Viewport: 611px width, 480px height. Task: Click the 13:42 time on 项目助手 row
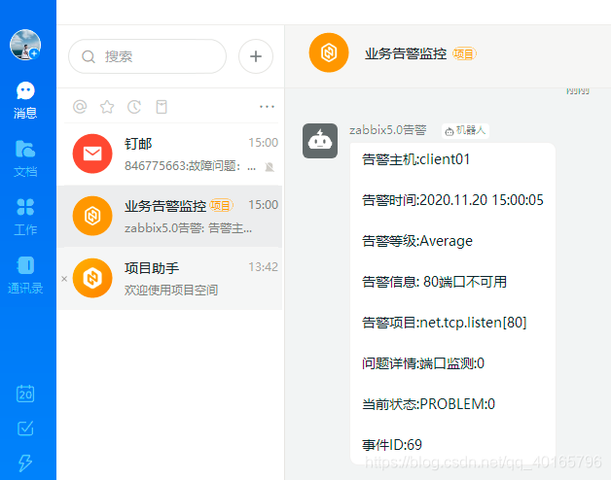coord(263,267)
